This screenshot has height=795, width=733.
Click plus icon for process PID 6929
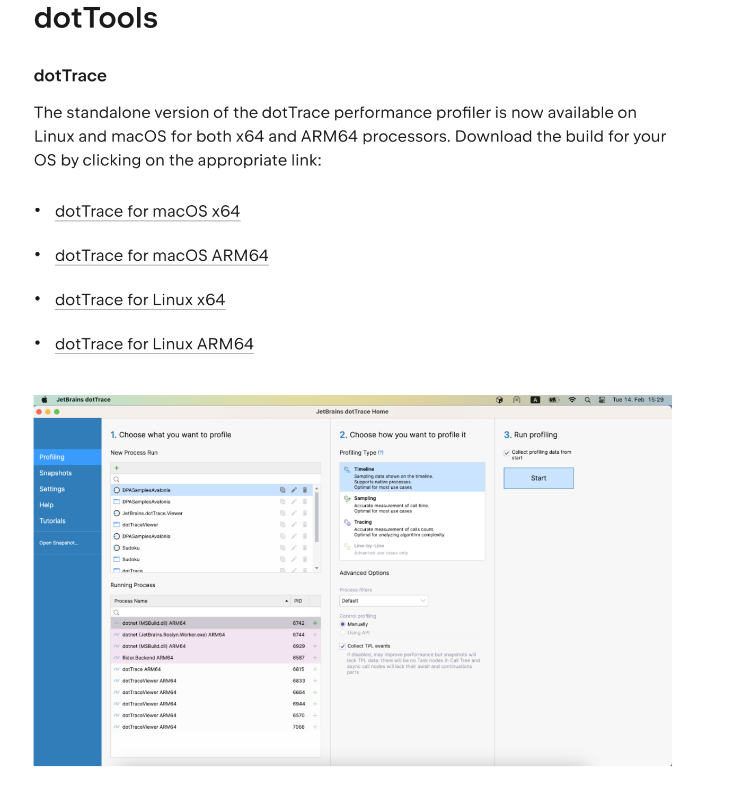point(315,646)
